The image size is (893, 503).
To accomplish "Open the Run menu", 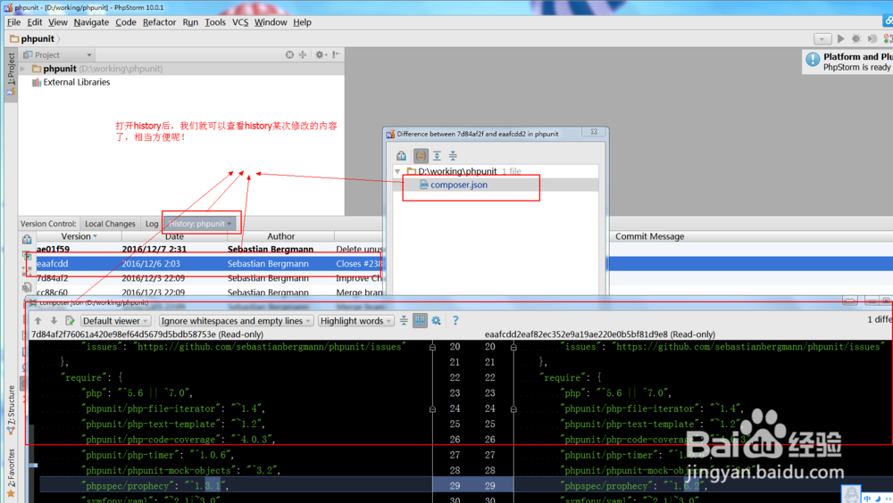I will pos(190,22).
